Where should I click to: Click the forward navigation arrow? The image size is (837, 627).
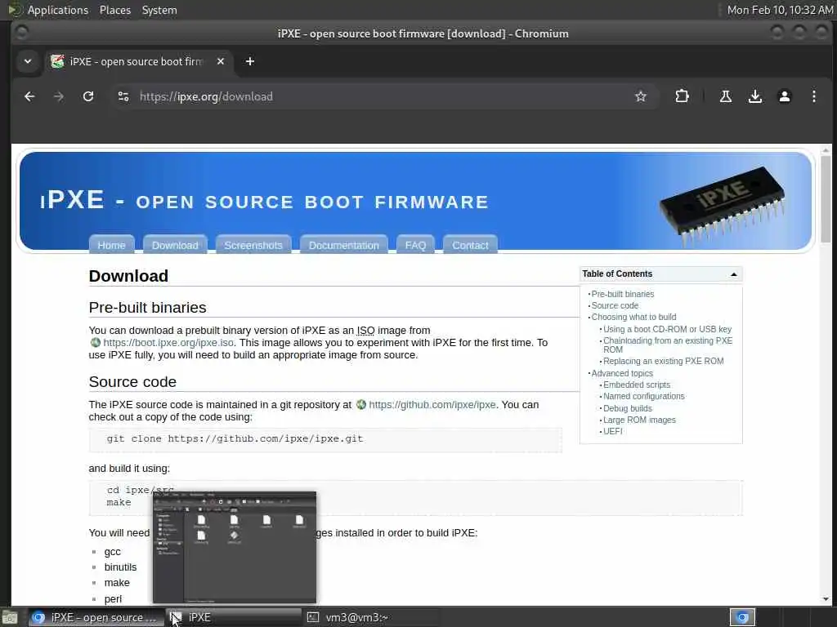click(x=59, y=96)
